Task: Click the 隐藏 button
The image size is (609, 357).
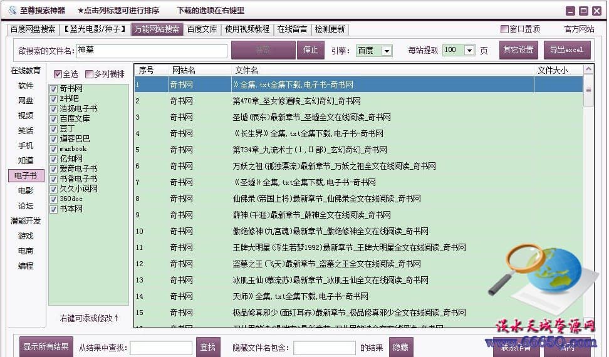Action: pyautogui.click(x=400, y=347)
